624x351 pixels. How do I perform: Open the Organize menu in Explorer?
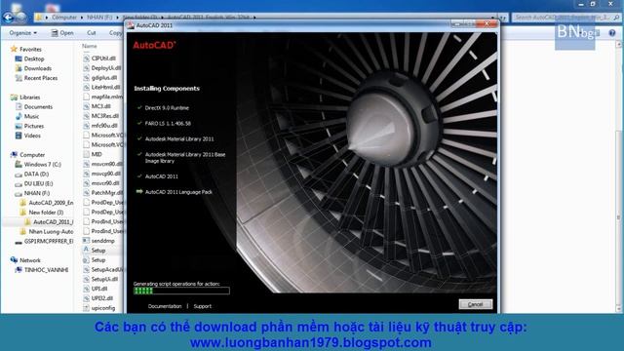coord(23,33)
